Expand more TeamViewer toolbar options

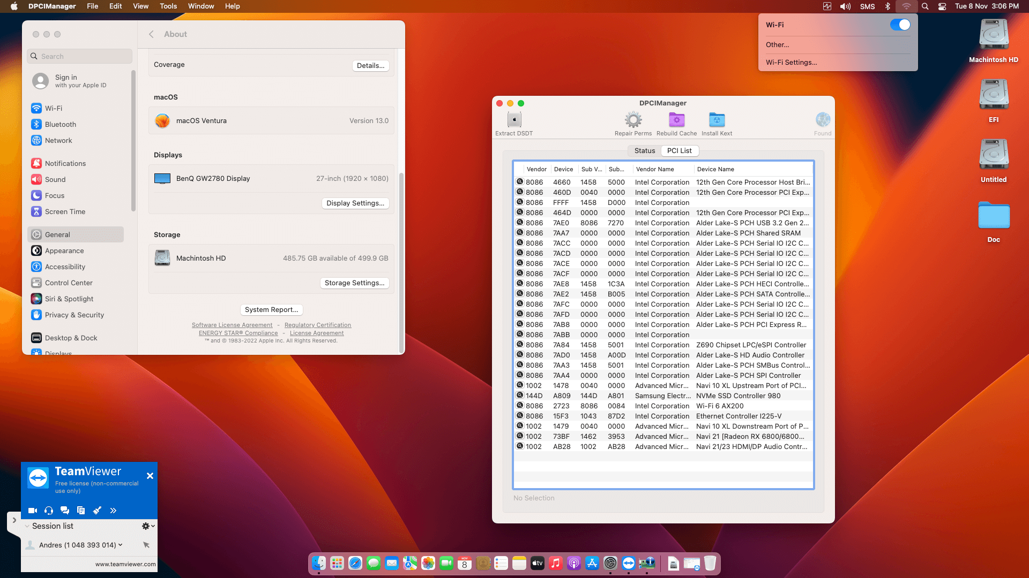pos(113,511)
